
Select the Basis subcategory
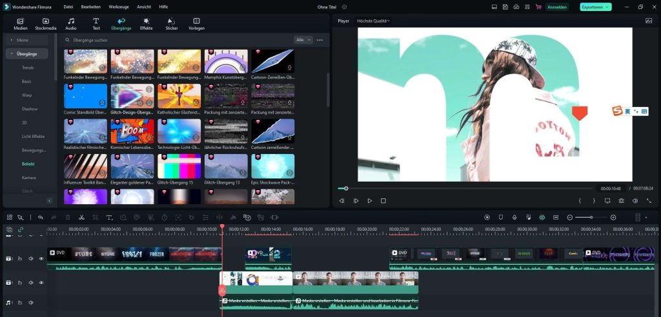coord(26,81)
